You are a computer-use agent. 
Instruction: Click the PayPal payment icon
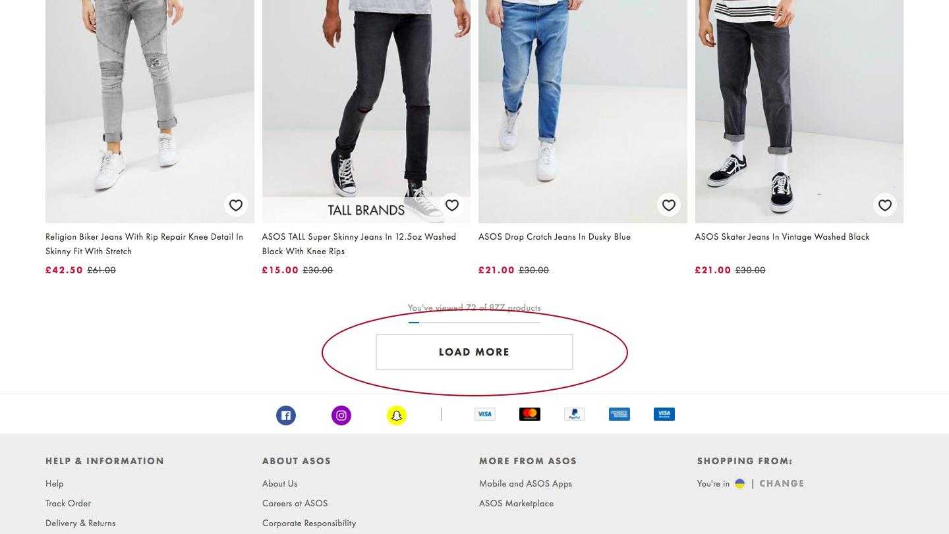coord(575,414)
